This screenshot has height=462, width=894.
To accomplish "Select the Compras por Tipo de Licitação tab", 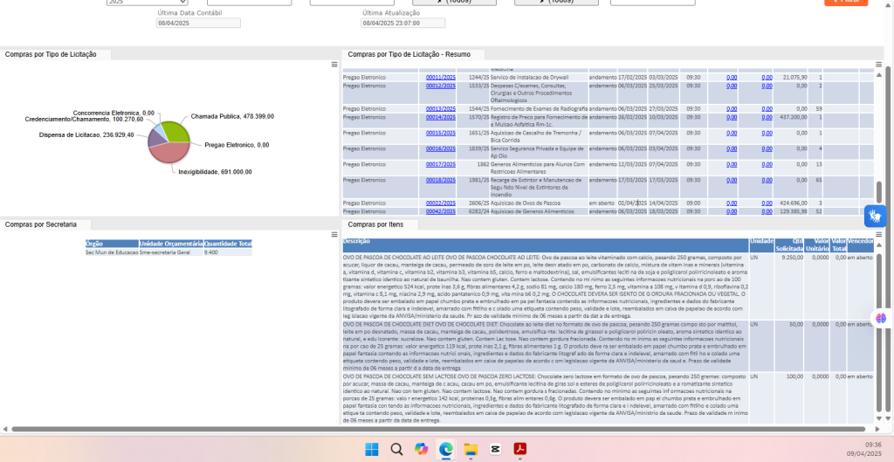I will (x=55, y=54).
